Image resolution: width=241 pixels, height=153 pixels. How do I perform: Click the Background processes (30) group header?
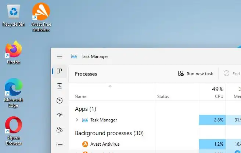click(109, 133)
